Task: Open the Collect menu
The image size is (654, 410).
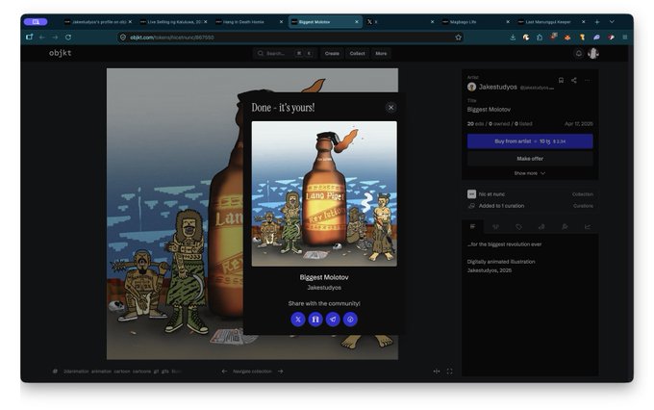Action: click(357, 54)
